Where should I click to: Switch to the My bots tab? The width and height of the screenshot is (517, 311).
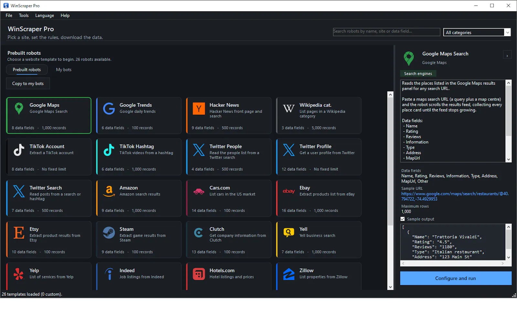(x=64, y=70)
